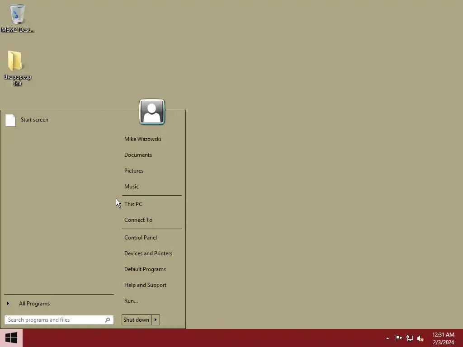Screen dimensions: 463x347
Task: Click the search magnifier icon
Action: pos(108,320)
